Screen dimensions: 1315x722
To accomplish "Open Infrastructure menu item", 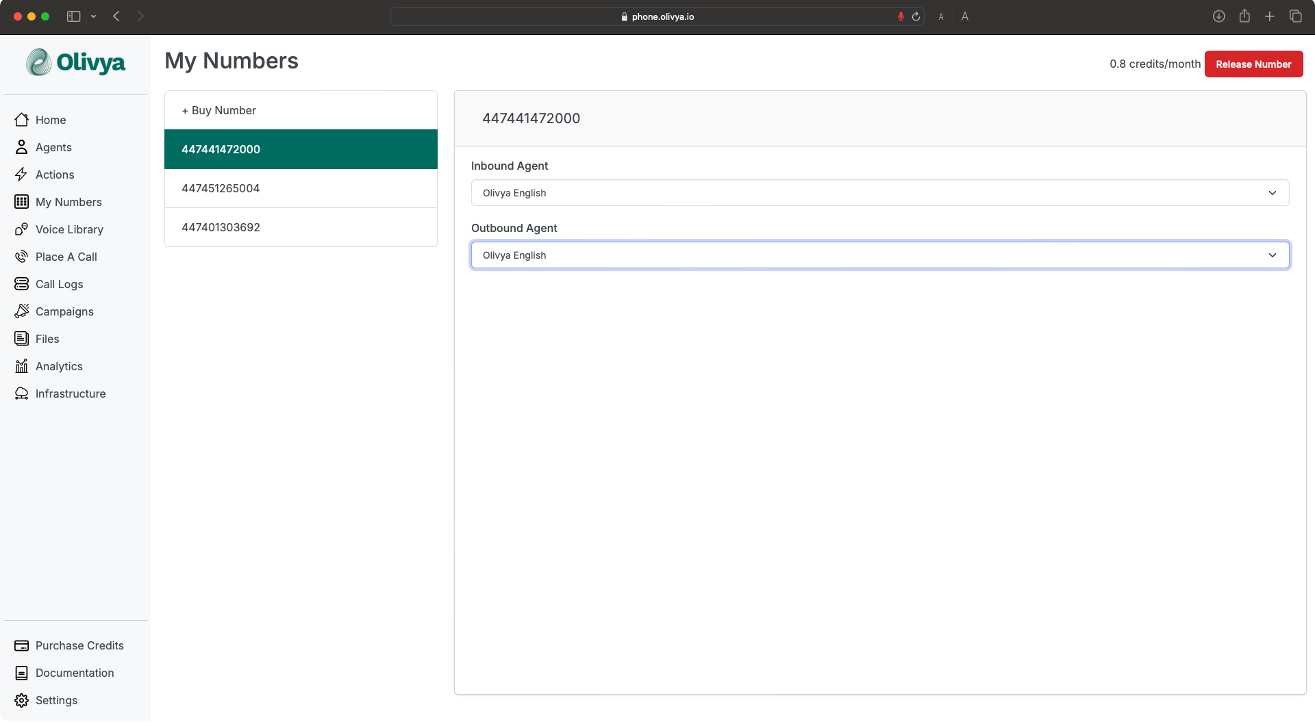I will tap(71, 394).
